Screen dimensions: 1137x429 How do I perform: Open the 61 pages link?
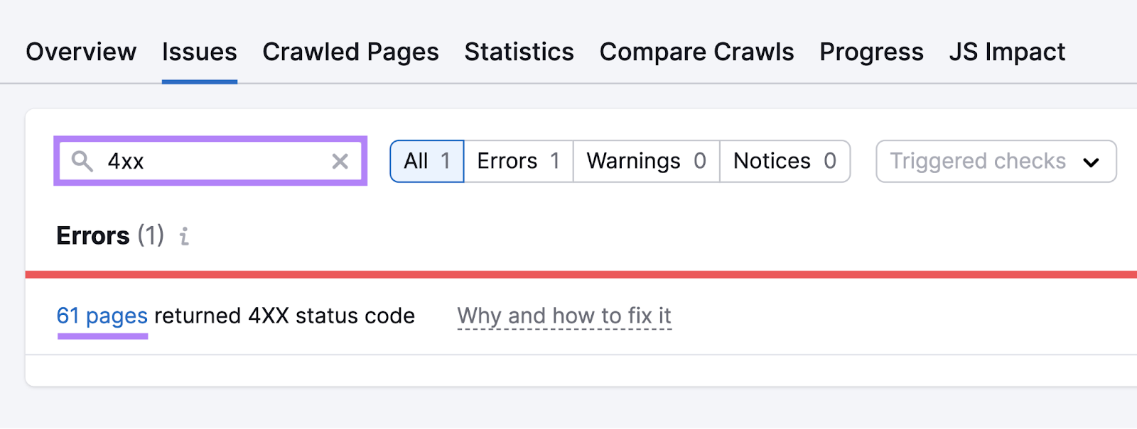(102, 316)
